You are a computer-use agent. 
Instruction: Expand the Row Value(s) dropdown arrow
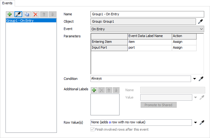195,123
